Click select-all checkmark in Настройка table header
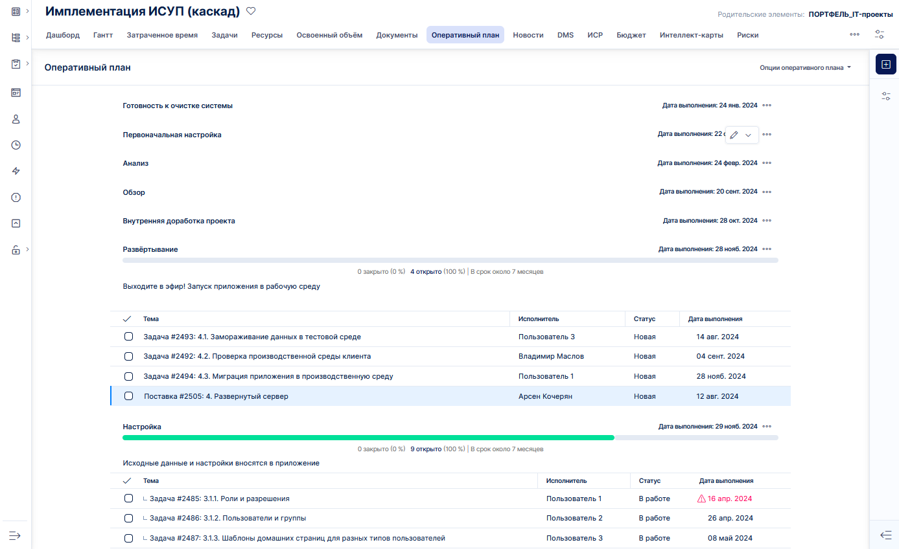This screenshot has height=549, width=899. click(x=127, y=480)
